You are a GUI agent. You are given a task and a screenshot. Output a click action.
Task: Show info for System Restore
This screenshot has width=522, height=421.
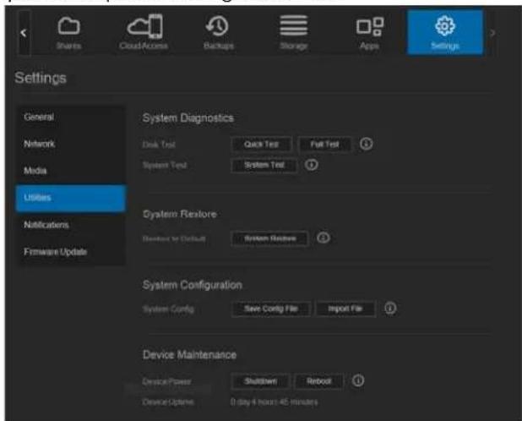324,238
